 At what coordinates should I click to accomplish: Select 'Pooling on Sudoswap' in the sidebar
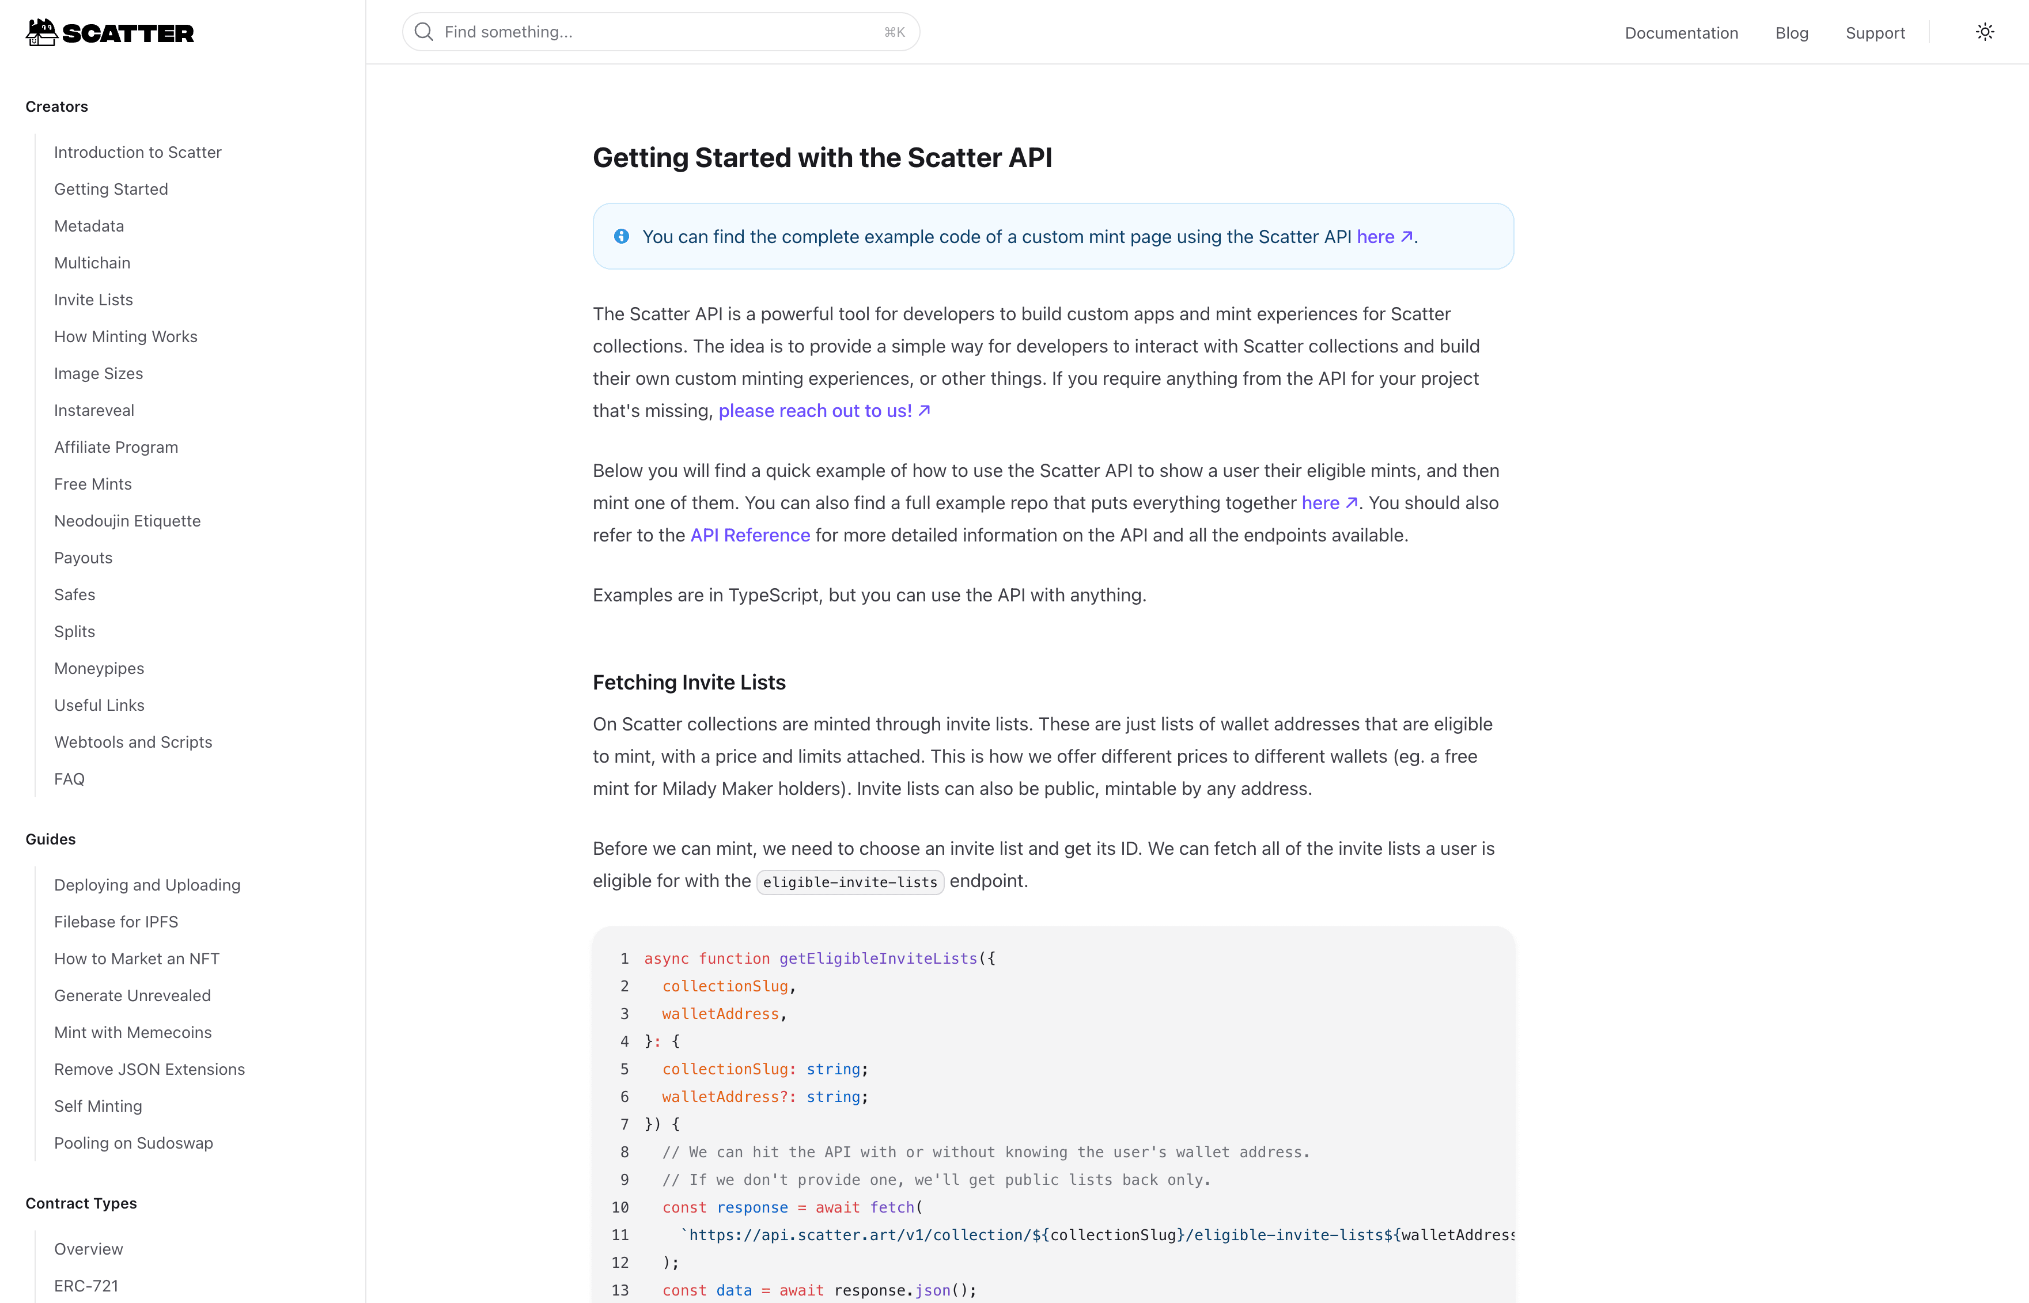click(x=133, y=1143)
